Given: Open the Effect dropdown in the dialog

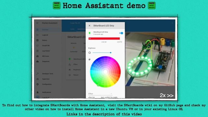Looking at the screenshot, I should pos(100,94).
